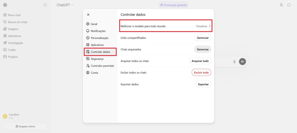The image size is (297, 133).
Task: Open the Codex sidebar icon
Action: 5,50
